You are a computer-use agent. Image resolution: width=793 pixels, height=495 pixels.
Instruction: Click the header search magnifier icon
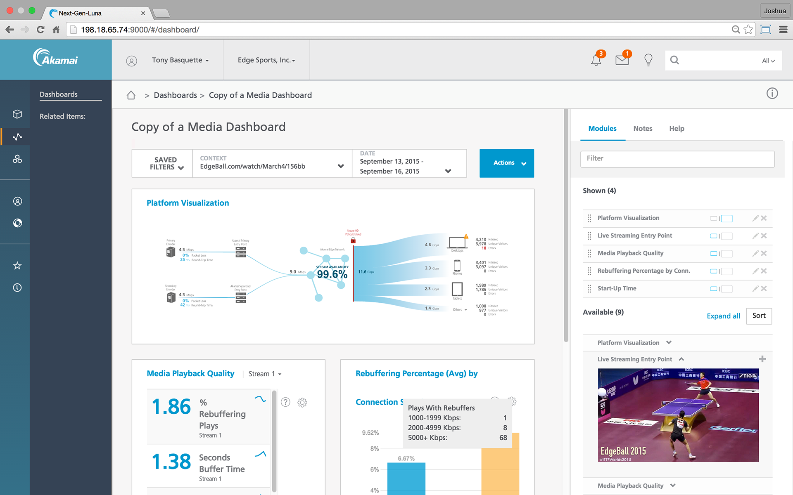(674, 60)
